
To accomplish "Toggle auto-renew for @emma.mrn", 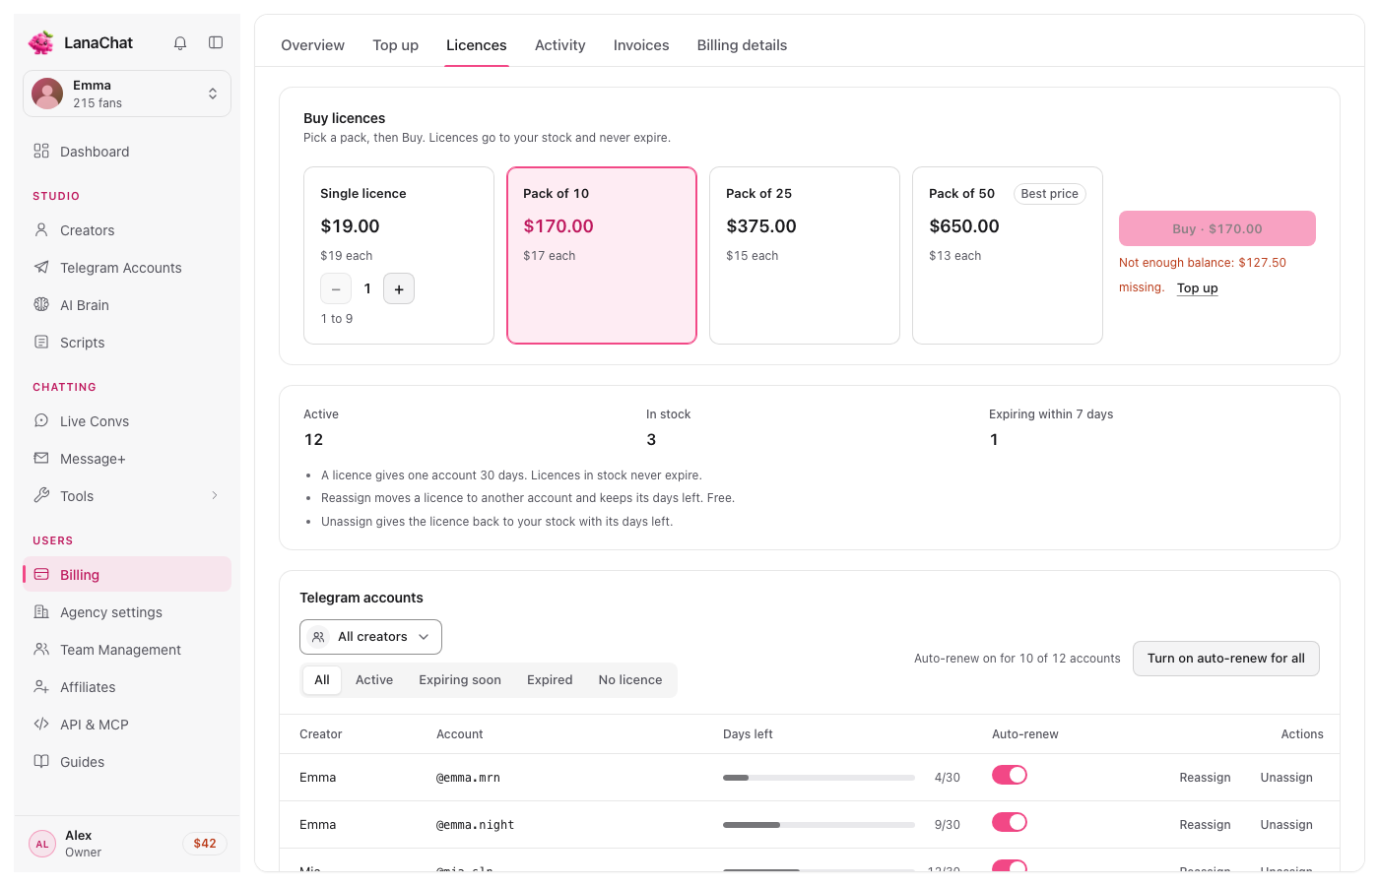I will click(x=1010, y=775).
